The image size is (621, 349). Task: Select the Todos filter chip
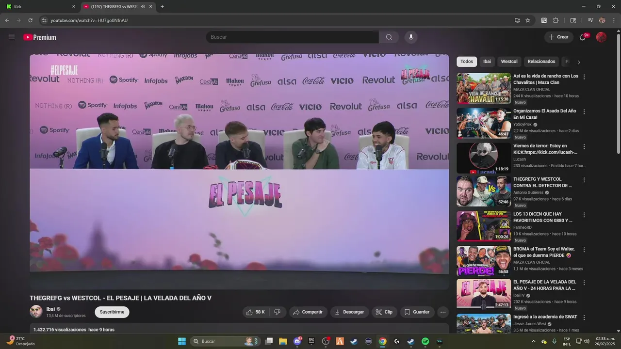pyautogui.click(x=467, y=62)
